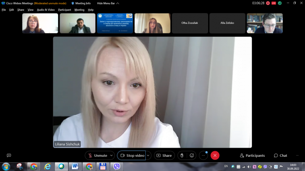The image size is (305, 171).
Task: Open the more options ellipsis button
Action: pos(203,156)
